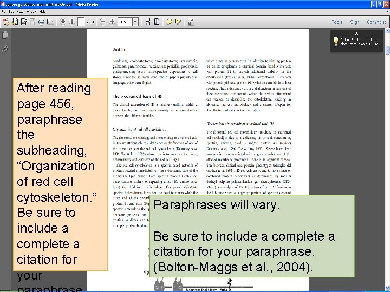Click the black arrow at menu bar end
The image size is (390, 292).
click(x=387, y=12)
